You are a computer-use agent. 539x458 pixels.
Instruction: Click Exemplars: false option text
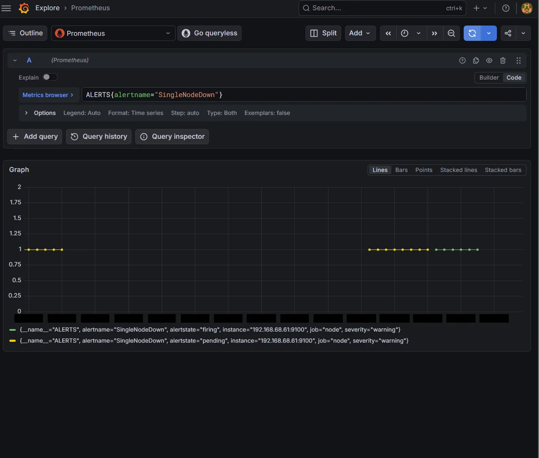tap(267, 113)
